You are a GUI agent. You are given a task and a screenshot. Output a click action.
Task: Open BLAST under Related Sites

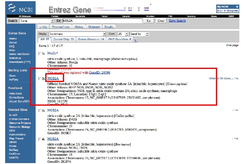[13, 115]
